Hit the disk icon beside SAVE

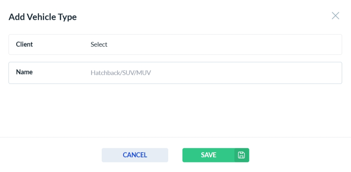(x=241, y=155)
